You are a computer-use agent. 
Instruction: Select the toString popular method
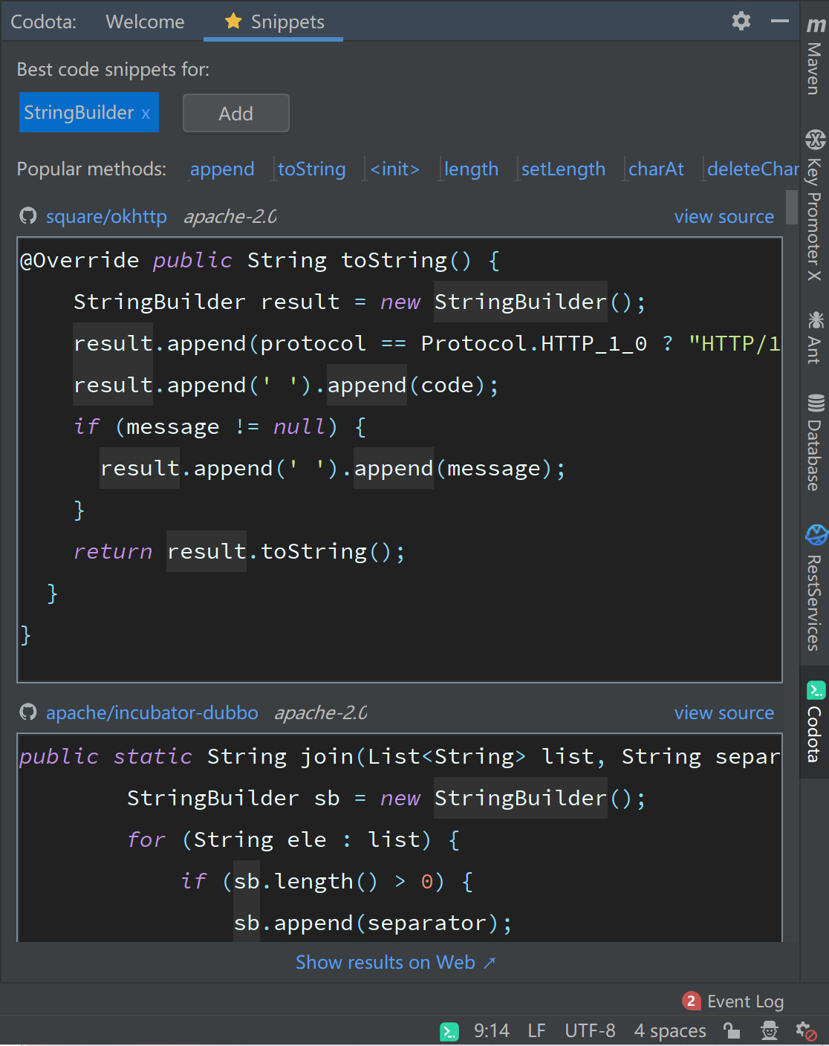(x=311, y=169)
